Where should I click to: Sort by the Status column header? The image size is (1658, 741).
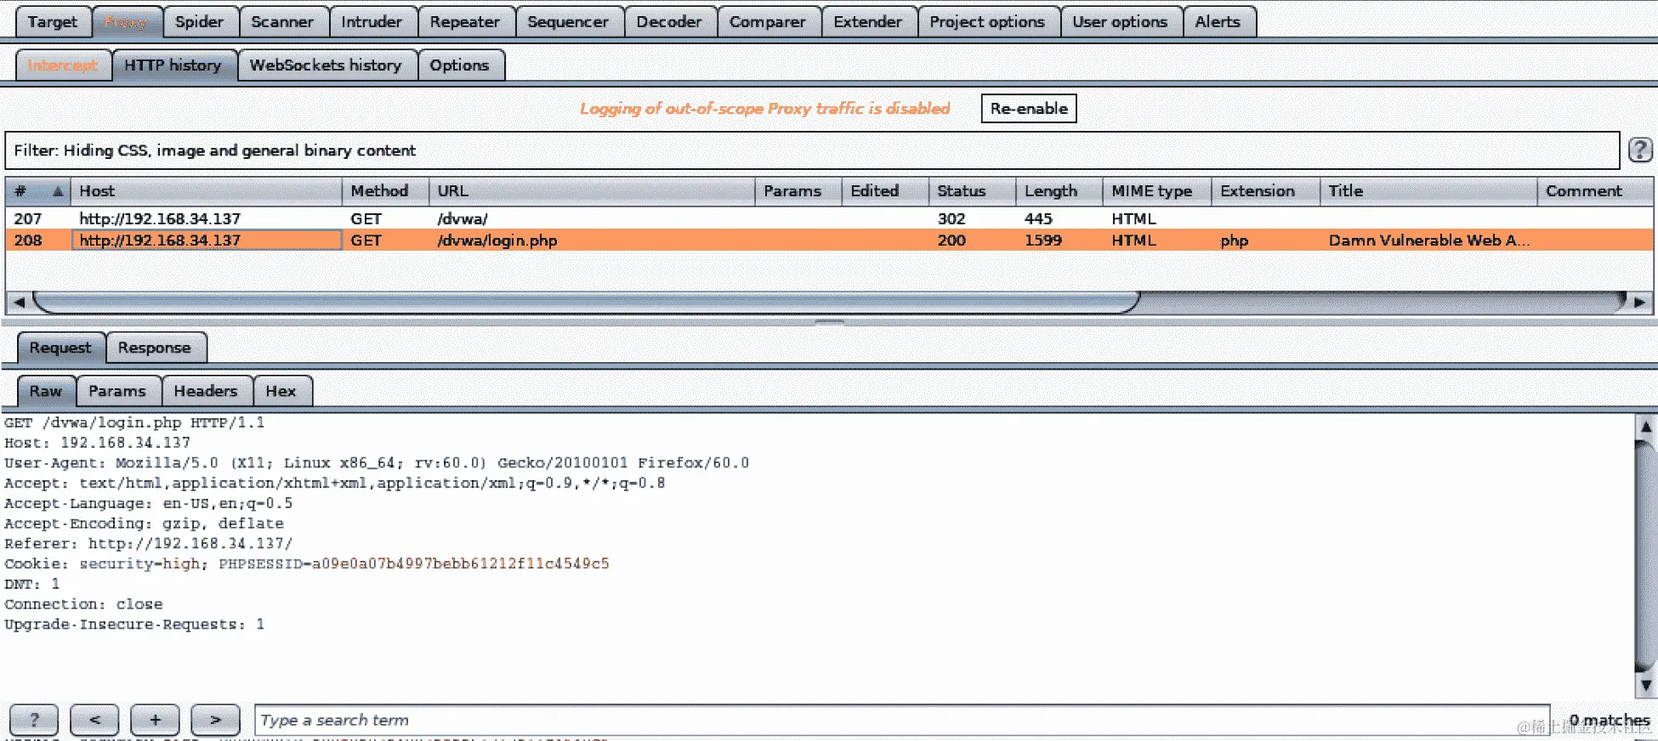(972, 191)
